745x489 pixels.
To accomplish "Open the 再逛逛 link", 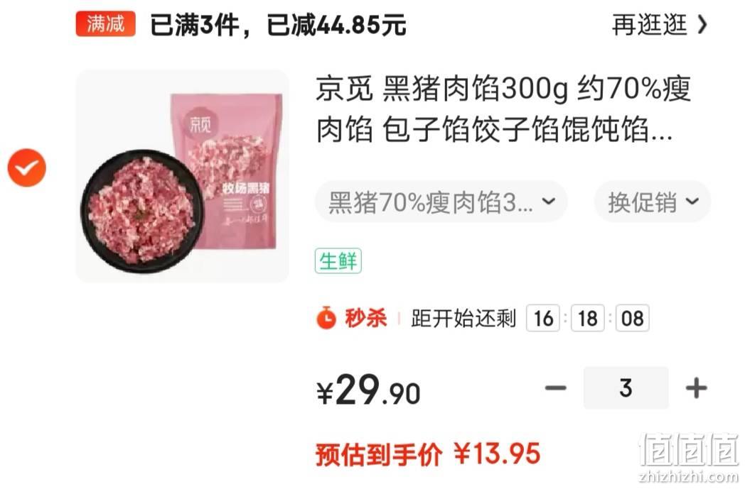I will [649, 24].
